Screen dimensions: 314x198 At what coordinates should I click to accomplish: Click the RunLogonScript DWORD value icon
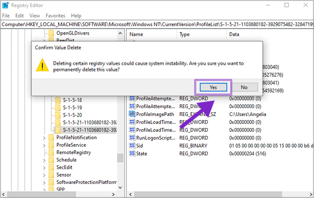pos(132,138)
